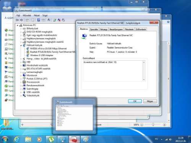Image resolution: width=191 pixels, height=143 pixels.
Task: Click the blue Help icon in toolbar
Action: [x=39, y=20]
